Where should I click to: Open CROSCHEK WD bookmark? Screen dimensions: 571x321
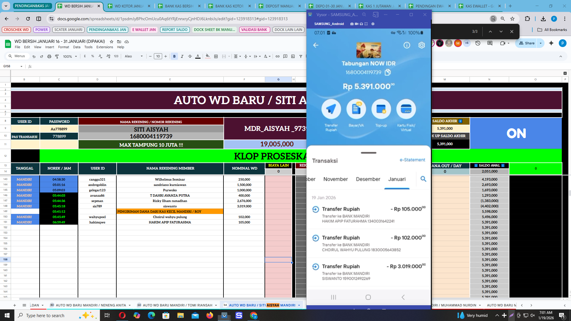pyautogui.click(x=16, y=30)
